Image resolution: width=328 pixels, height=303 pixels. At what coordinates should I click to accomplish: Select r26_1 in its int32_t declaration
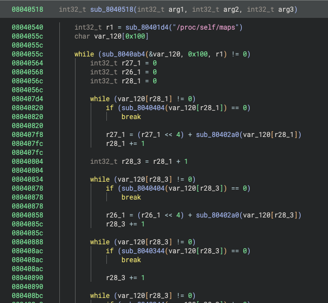click(131, 72)
